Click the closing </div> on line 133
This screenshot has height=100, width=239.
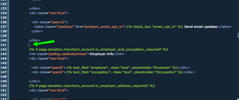pyautogui.click(x=35, y=9)
